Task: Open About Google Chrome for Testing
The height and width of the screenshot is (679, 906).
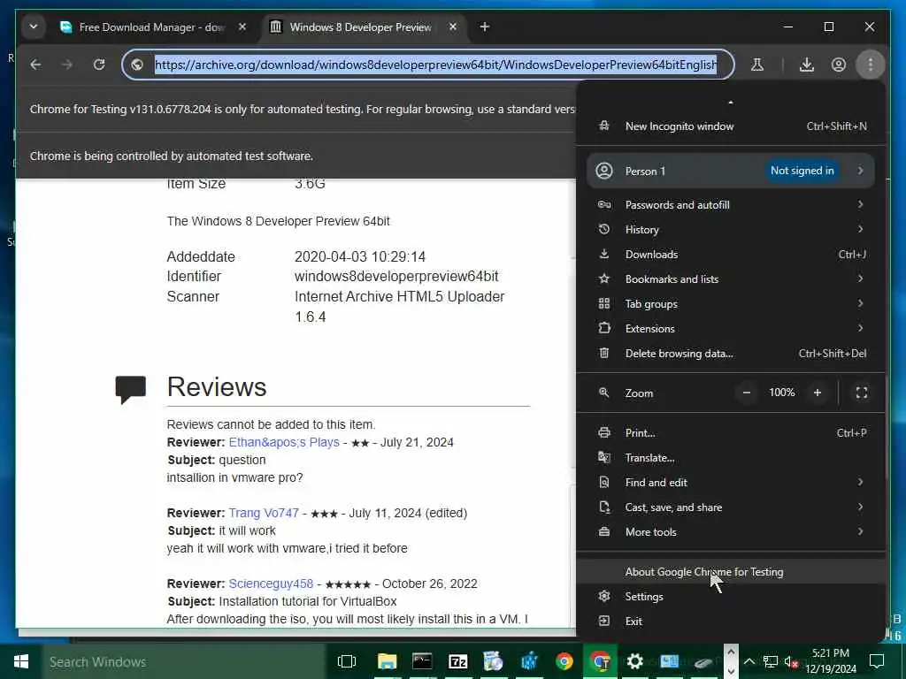Action: tap(731, 572)
